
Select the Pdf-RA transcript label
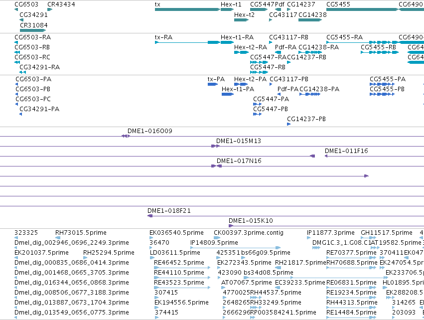[x=286, y=47]
